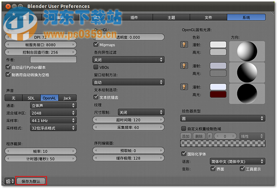Open 拾色器类型 dropdown

click(x=223, y=118)
